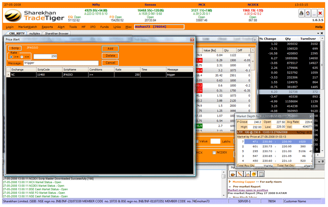Switch to the Sharekhan Browser tab
328x207 pixels.
[x=57, y=33]
